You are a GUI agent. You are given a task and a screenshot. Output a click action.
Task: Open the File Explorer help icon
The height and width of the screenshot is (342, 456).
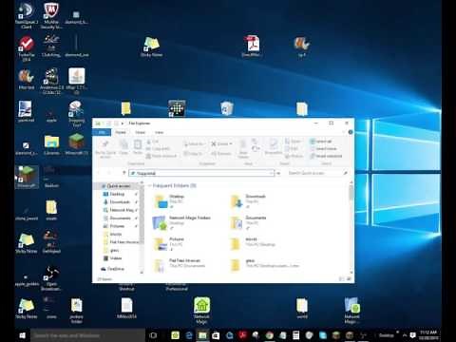[x=351, y=132]
